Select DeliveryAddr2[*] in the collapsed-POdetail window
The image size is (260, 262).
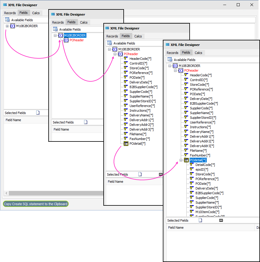pos(141,125)
